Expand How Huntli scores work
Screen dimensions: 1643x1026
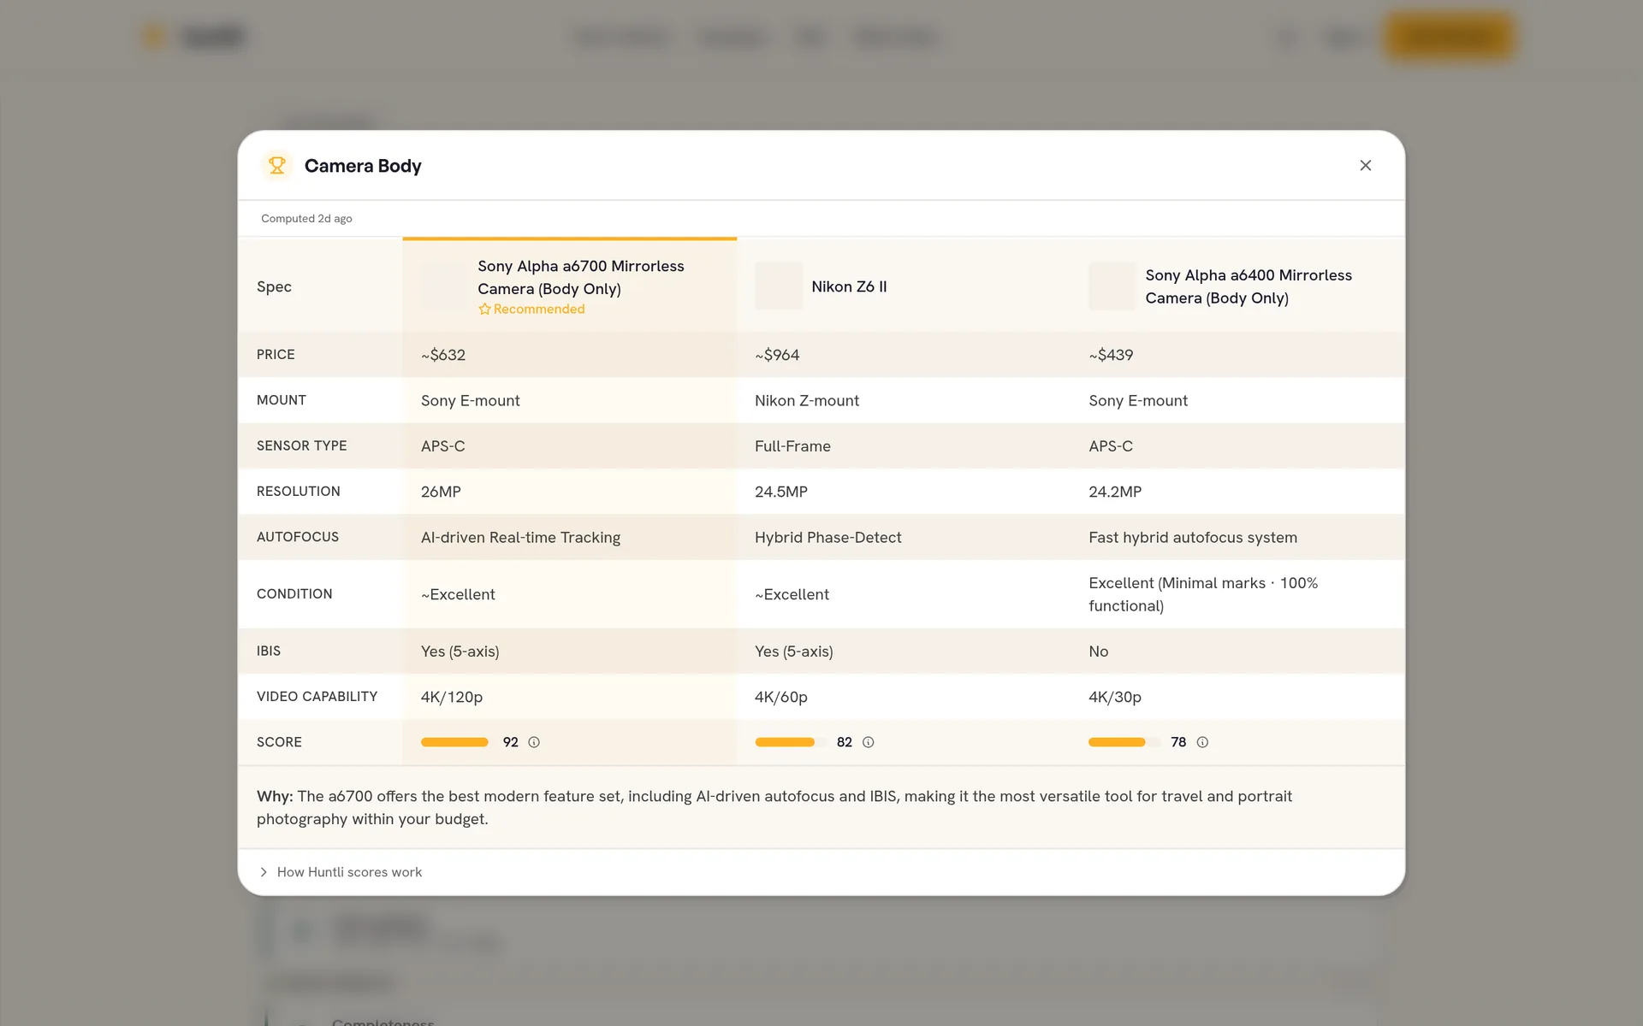coord(341,872)
